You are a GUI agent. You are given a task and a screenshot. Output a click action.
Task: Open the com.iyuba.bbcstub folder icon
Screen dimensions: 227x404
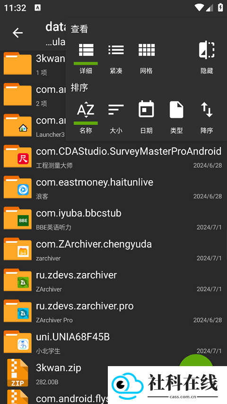pos(17,218)
